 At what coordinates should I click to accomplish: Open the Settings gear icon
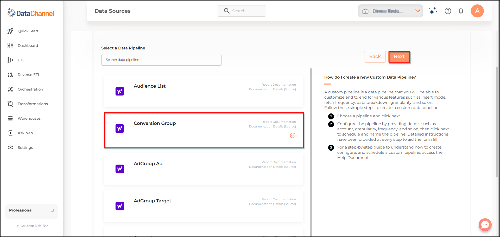coord(10,148)
